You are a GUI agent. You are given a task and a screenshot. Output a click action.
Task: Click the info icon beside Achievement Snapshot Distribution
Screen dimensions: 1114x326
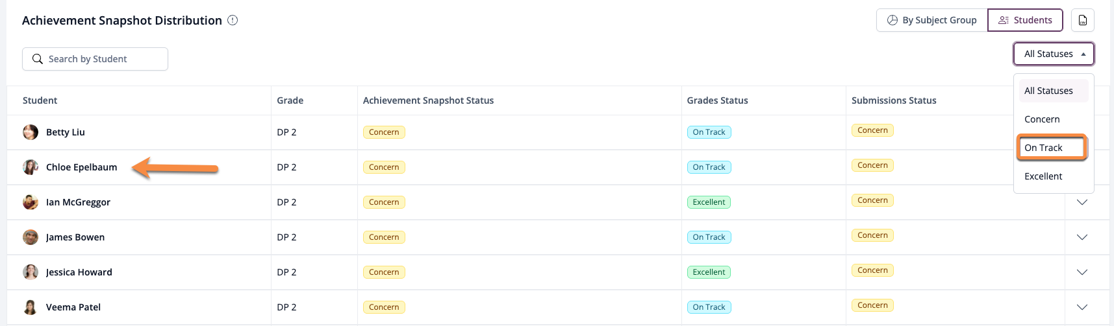233,20
